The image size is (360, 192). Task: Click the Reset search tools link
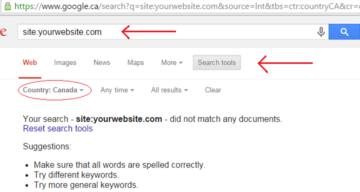58,128
